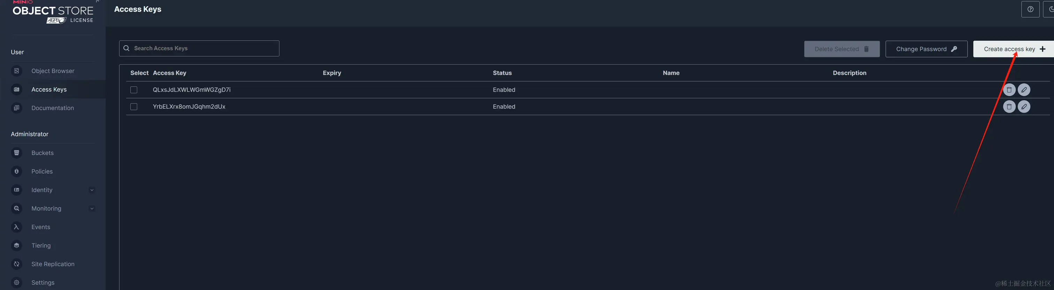Screen dimensions: 1054x290
Task: Delete the YrbELXrx8omJGqhm2dUx access key
Action: click(1009, 107)
